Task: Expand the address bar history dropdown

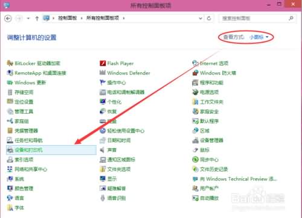Action: click(201, 18)
